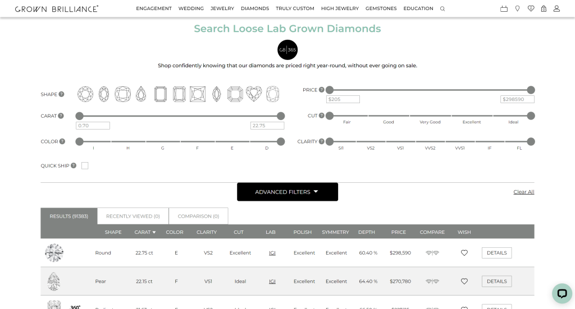
Task: Choose the Cushion shape icon
Action: point(122,94)
